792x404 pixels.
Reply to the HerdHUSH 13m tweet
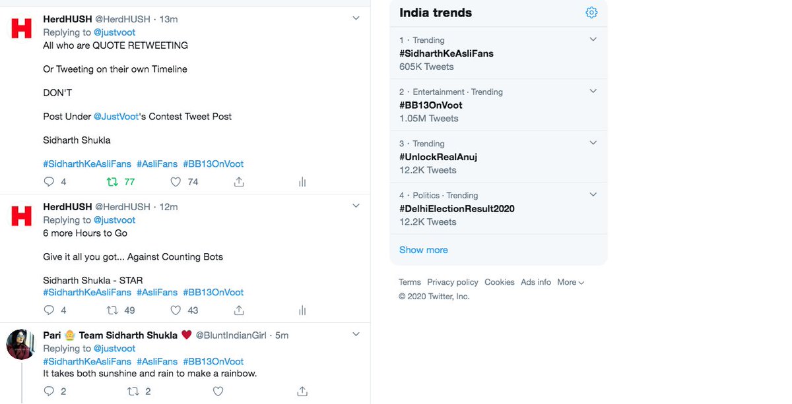click(x=49, y=181)
